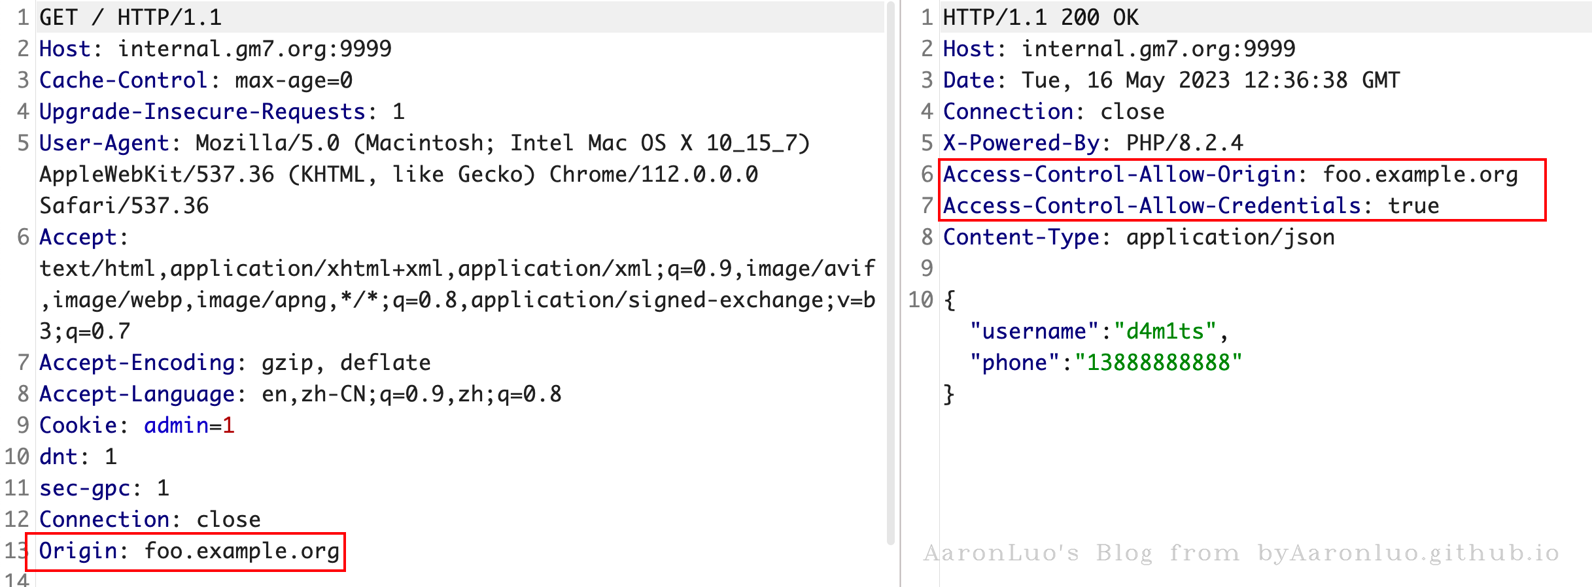Viewport: 1592px width, 587px height.
Task: Click the Access-Control-Allow-Credentials header line
Action: tap(1190, 206)
